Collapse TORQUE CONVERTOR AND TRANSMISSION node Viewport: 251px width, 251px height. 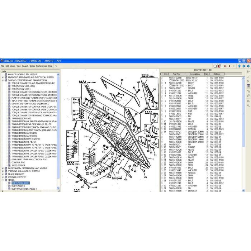[3, 80]
